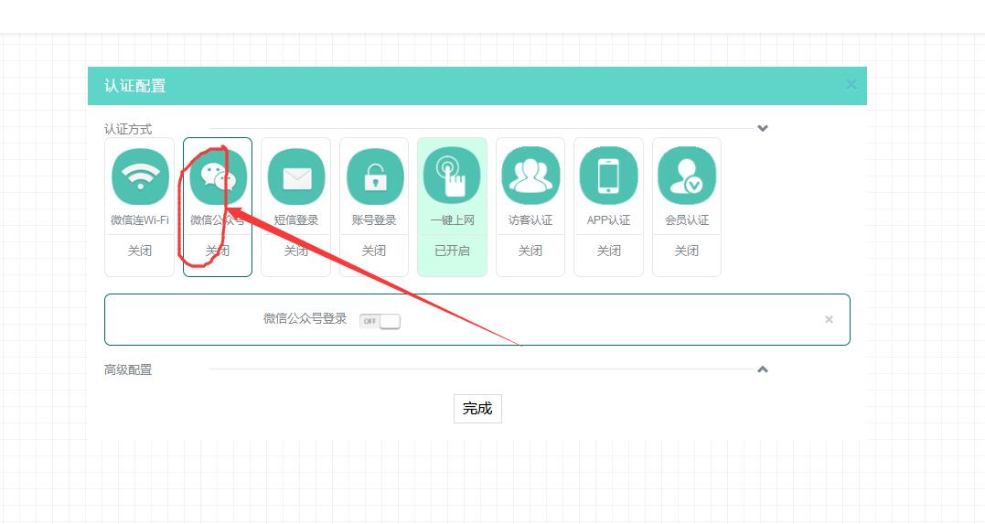Expand the 高级配置 section chevron
The height and width of the screenshot is (524, 985).
(763, 369)
